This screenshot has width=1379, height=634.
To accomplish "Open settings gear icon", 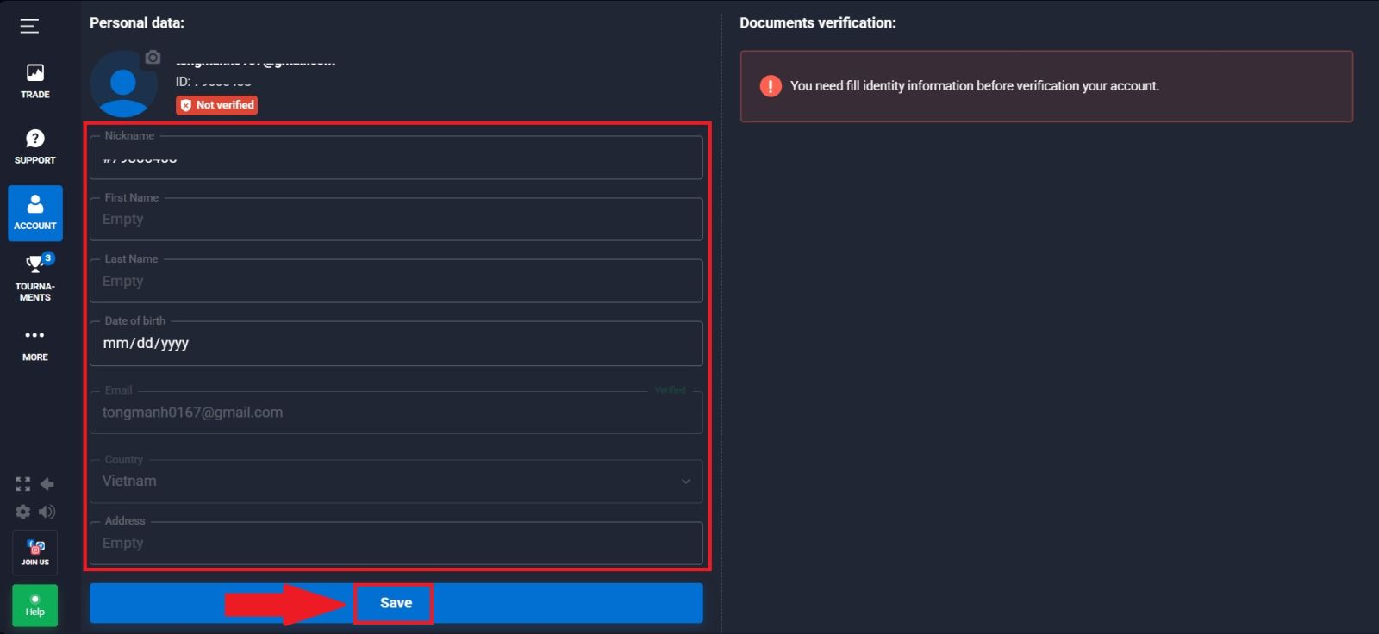I will 23,512.
